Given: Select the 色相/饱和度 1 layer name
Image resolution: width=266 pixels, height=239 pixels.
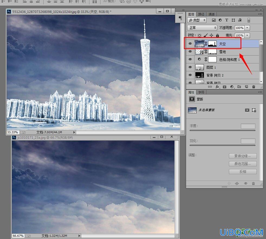Looking at the screenshot, I should point(229,60).
